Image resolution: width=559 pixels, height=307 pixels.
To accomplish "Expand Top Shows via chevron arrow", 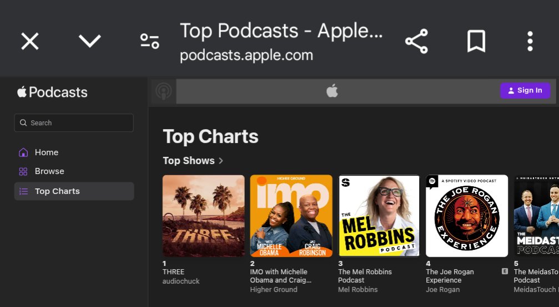I will [221, 161].
